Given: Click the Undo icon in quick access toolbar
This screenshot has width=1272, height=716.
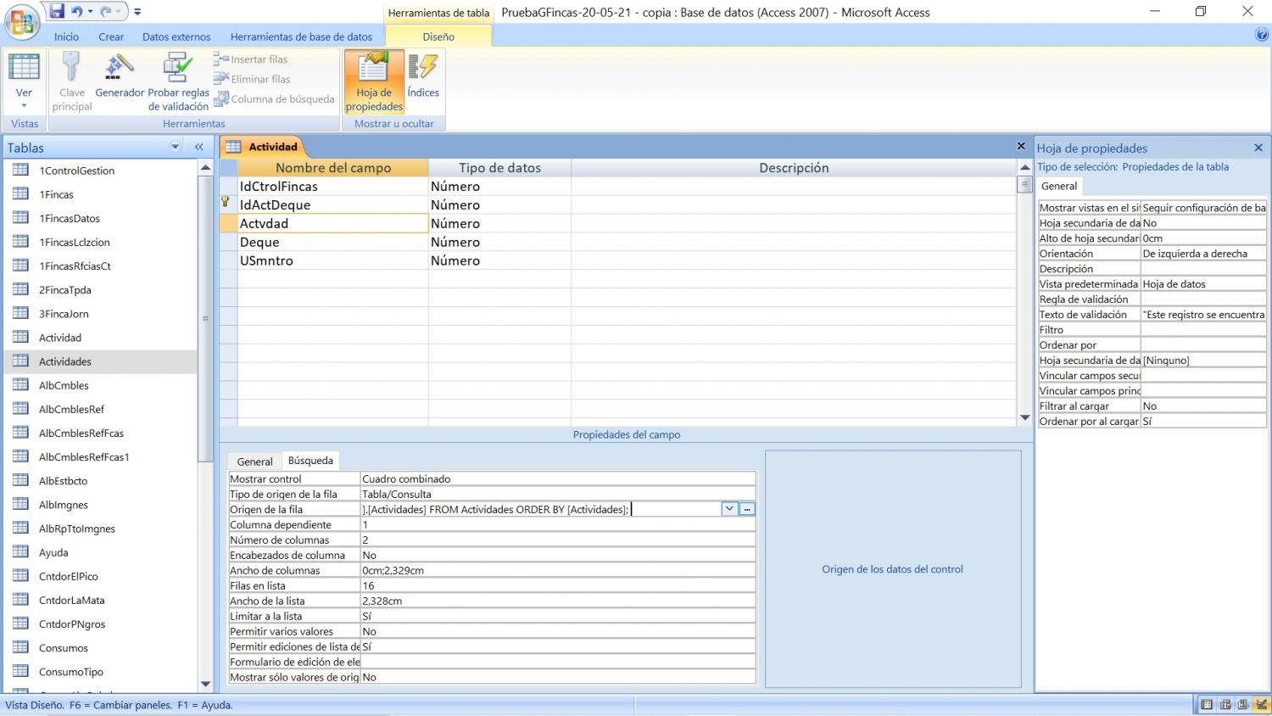Looking at the screenshot, I should point(77,12).
